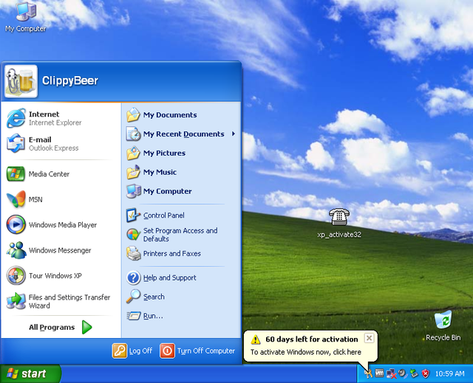473x383 pixels.
Task: Open My Computer from Start menu
Action: click(x=181, y=191)
